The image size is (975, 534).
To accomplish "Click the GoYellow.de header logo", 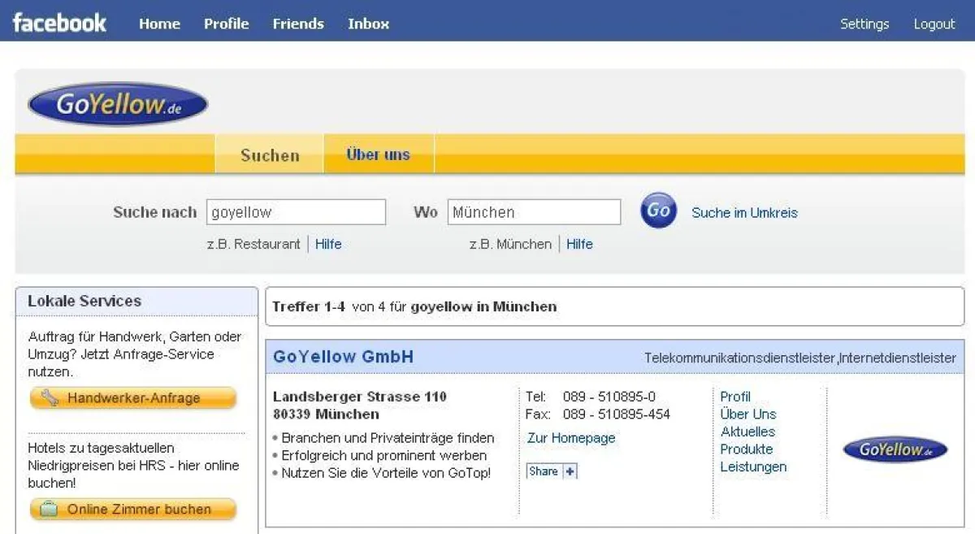I will click(118, 105).
